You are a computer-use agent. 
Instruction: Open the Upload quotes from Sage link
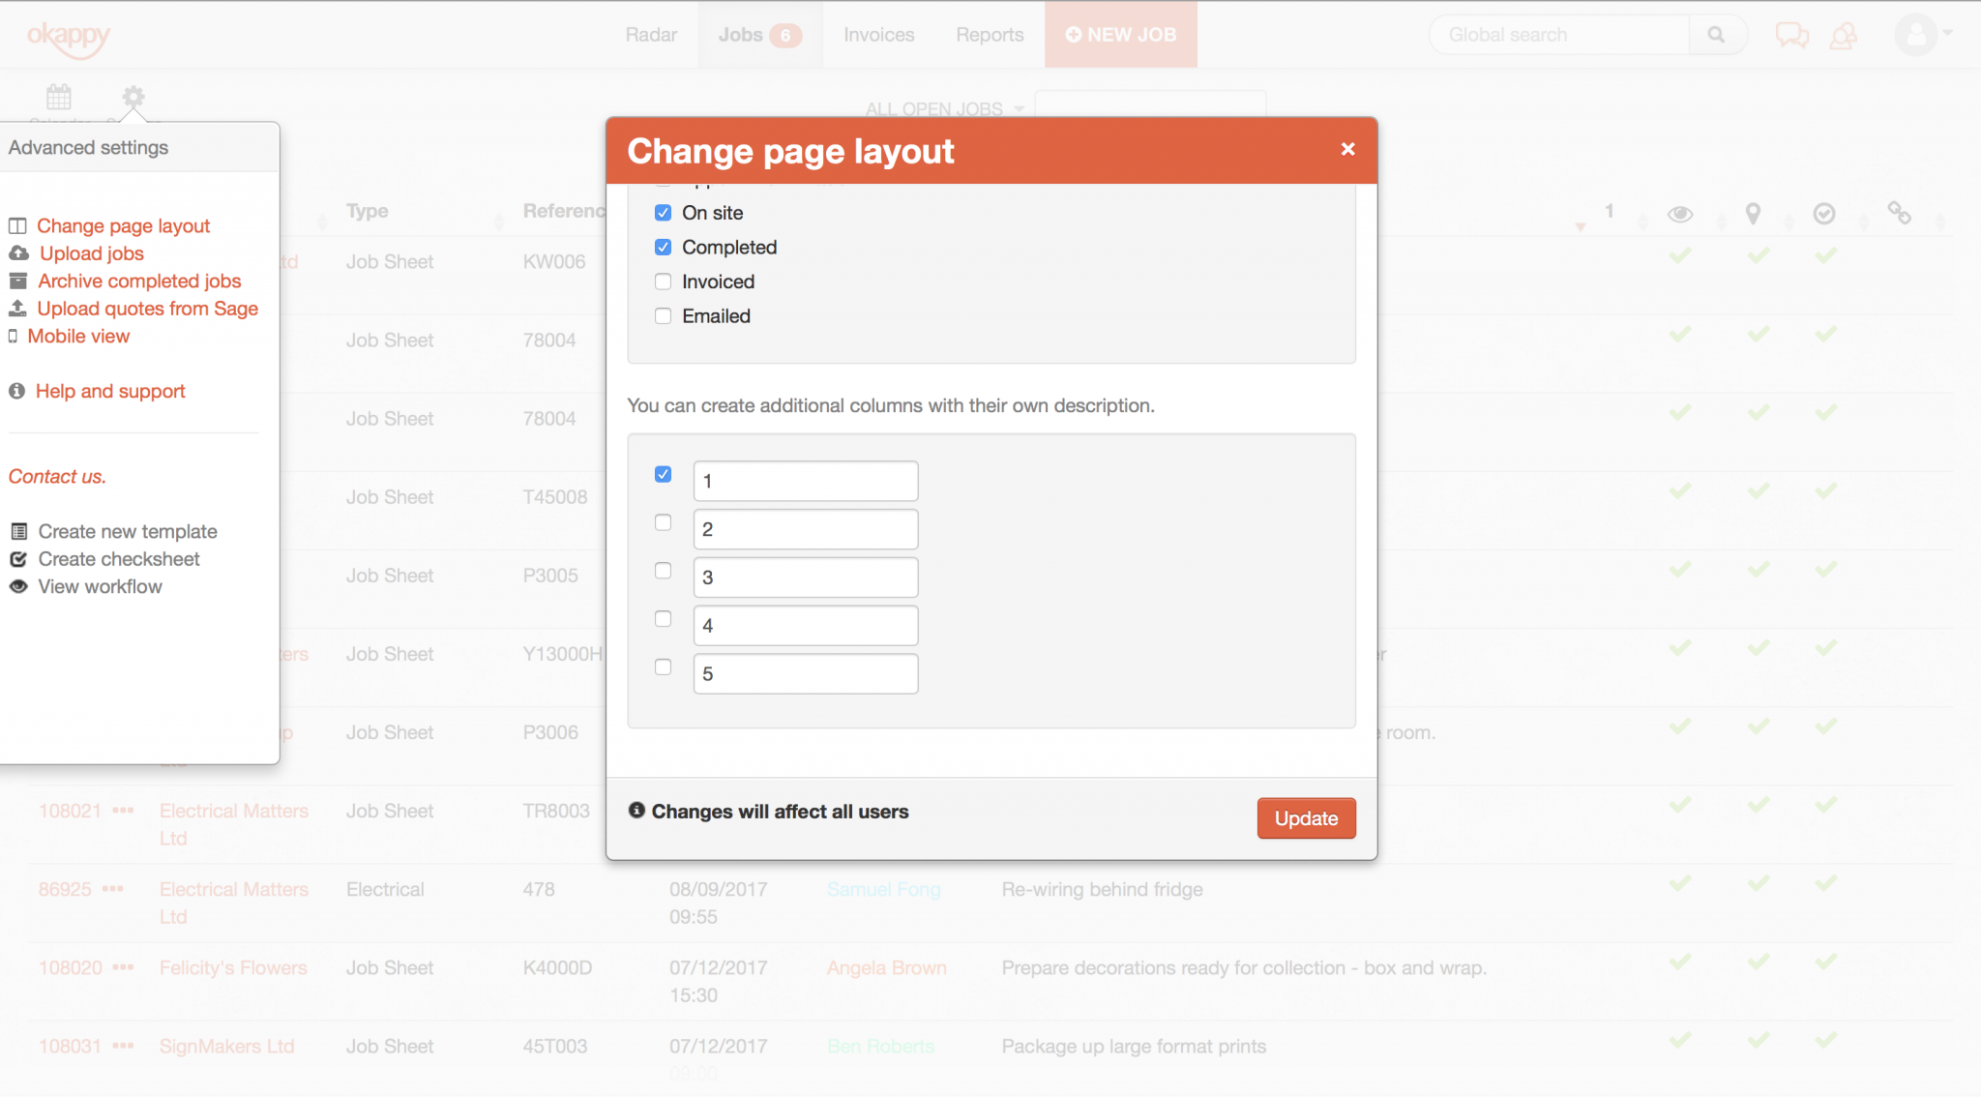pos(147,309)
